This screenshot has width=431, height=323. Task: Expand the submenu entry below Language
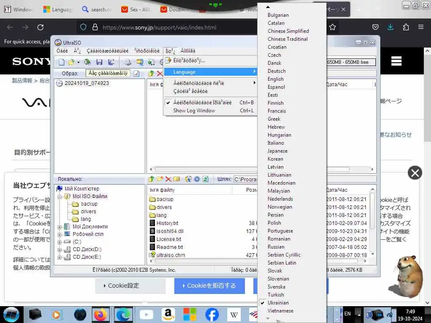[210, 83]
